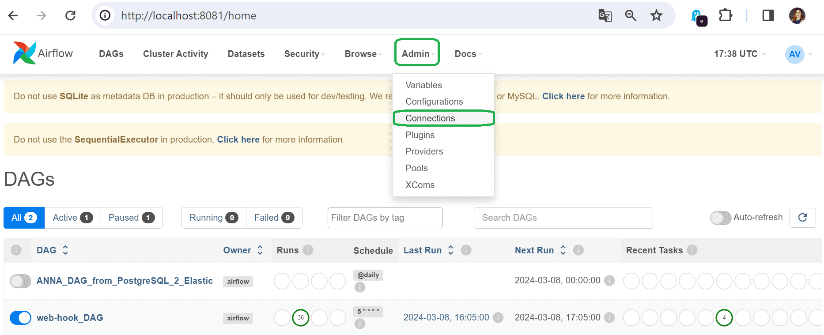This screenshot has width=824, height=335.
Task: Click the browser bookmark star icon
Action: (656, 16)
